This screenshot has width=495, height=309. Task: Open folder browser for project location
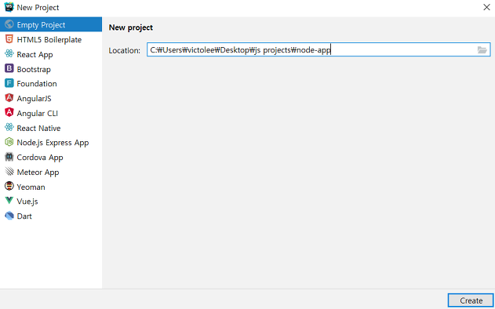[x=482, y=50]
